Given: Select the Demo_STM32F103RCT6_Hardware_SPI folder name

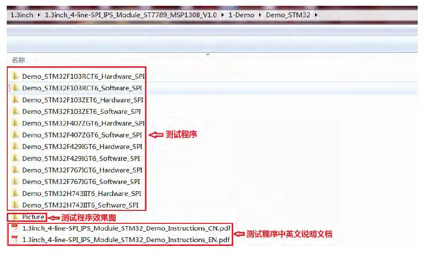Looking at the screenshot, I should coord(83,76).
